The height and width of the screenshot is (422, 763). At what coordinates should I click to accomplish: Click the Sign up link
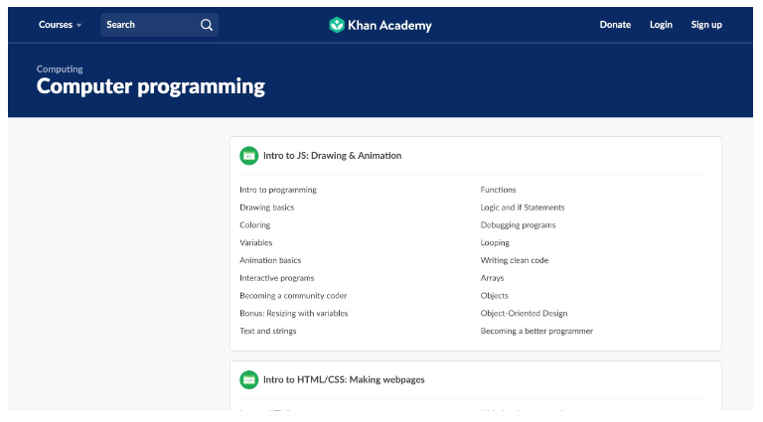click(706, 25)
